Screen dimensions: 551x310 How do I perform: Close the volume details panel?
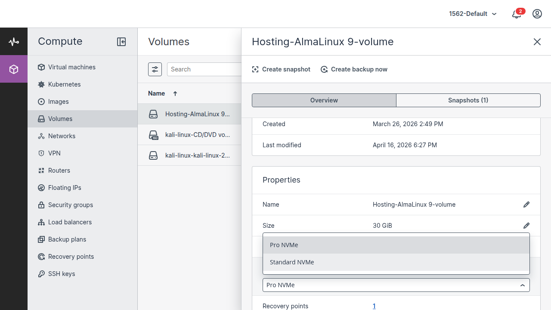click(x=537, y=42)
